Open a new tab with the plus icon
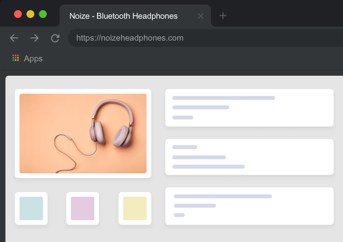The height and width of the screenshot is (242, 343). coord(223,16)
